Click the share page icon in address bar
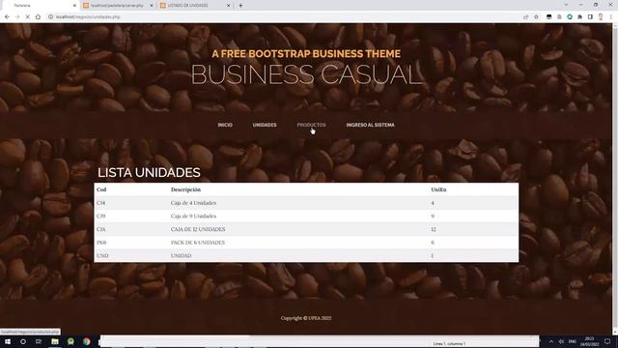618x348 pixels. [525, 17]
